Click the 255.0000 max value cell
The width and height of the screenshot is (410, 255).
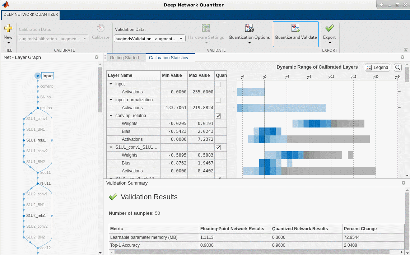tap(201, 92)
